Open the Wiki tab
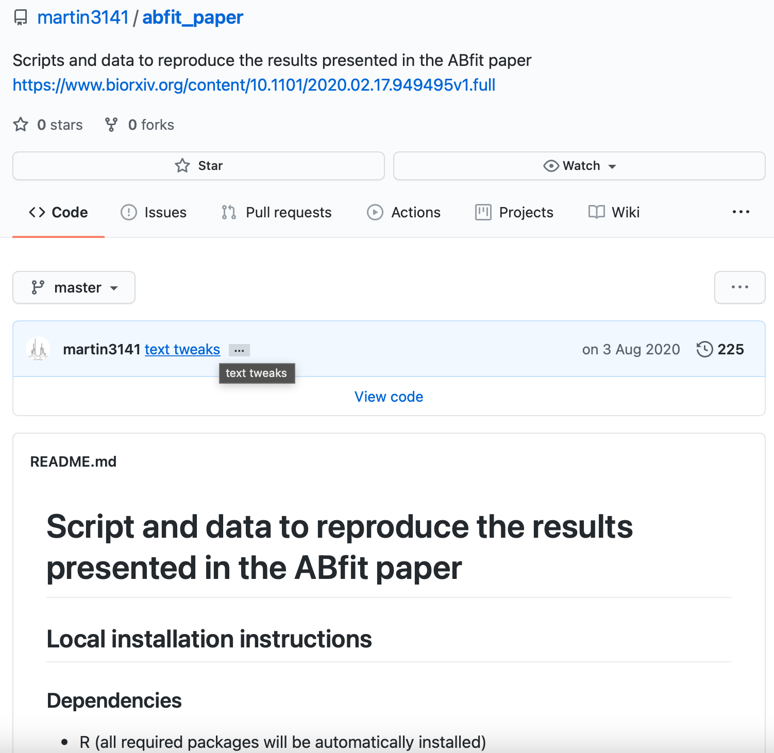This screenshot has width=774, height=753. 614,212
